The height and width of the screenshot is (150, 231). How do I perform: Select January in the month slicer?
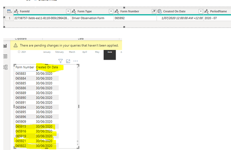pyautogui.click(x=47, y=52)
